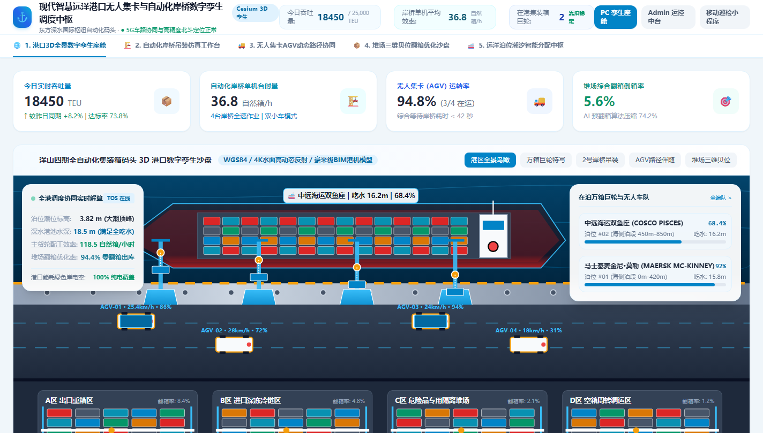Select the AGV-04 vehicle on the road
The height and width of the screenshot is (433, 763).
528,344
